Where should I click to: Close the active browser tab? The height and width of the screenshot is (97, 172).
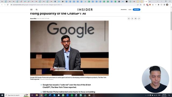tap(146, 2)
